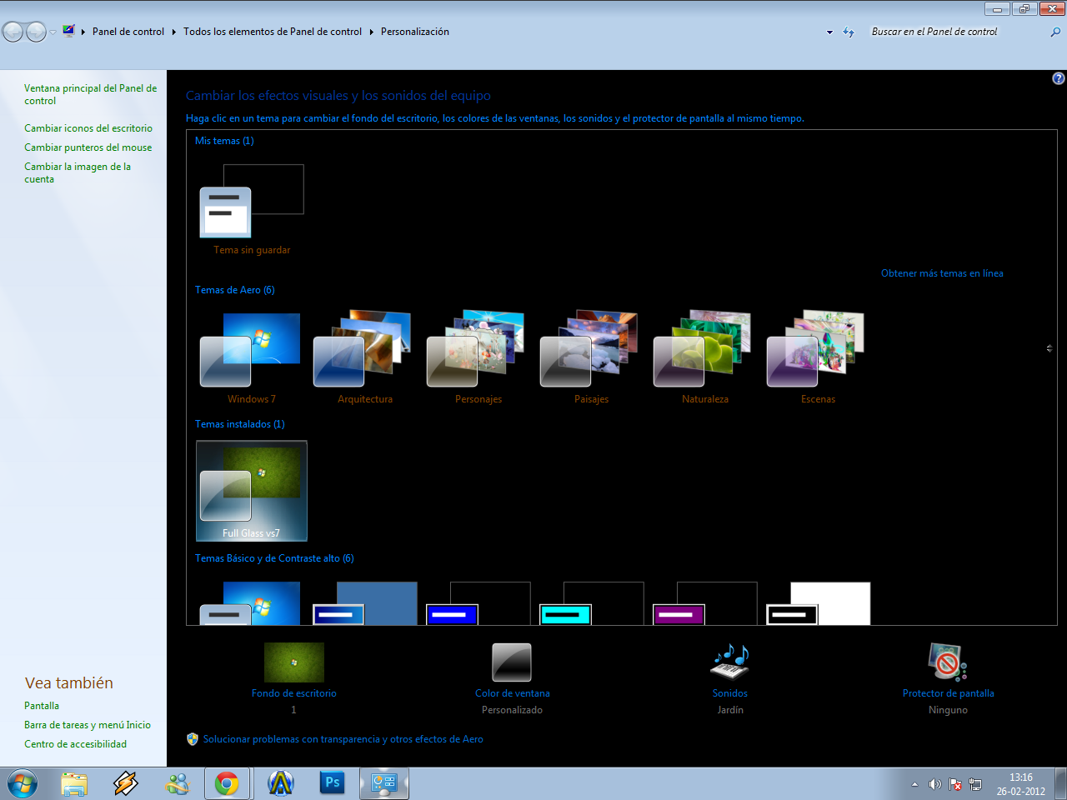Viewport: 1067px width, 800px height.
Task: Open Action Center flag tray icon
Action: click(x=954, y=784)
